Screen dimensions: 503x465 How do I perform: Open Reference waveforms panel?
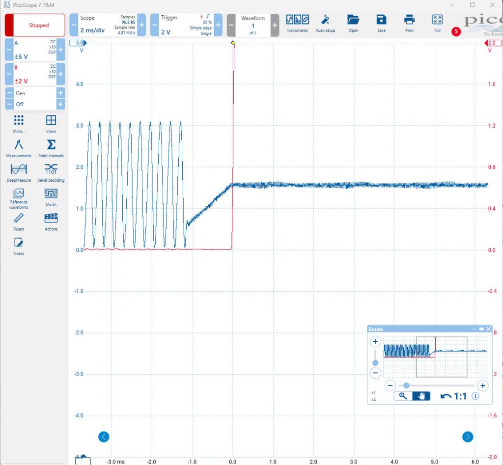pyautogui.click(x=19, y=196)
